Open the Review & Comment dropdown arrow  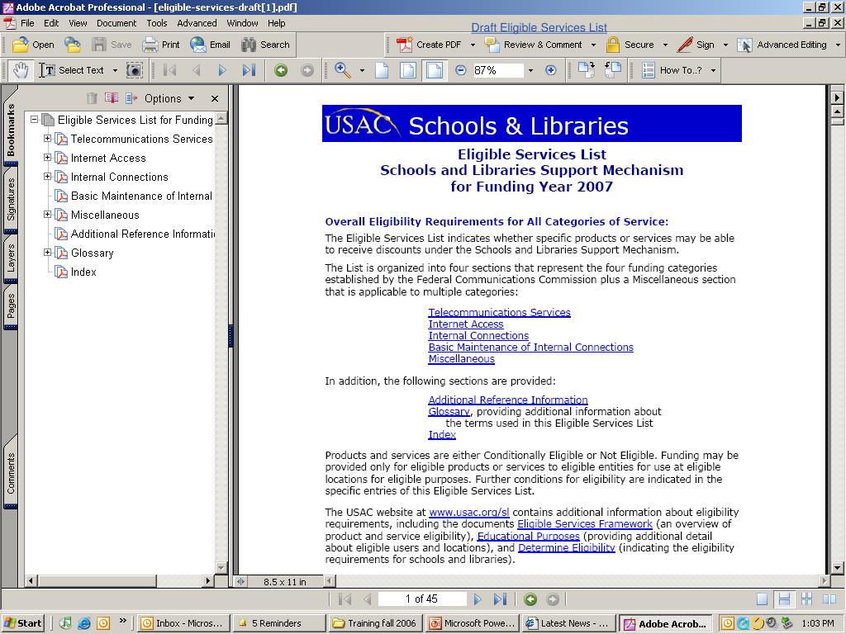tap(593, 45)
